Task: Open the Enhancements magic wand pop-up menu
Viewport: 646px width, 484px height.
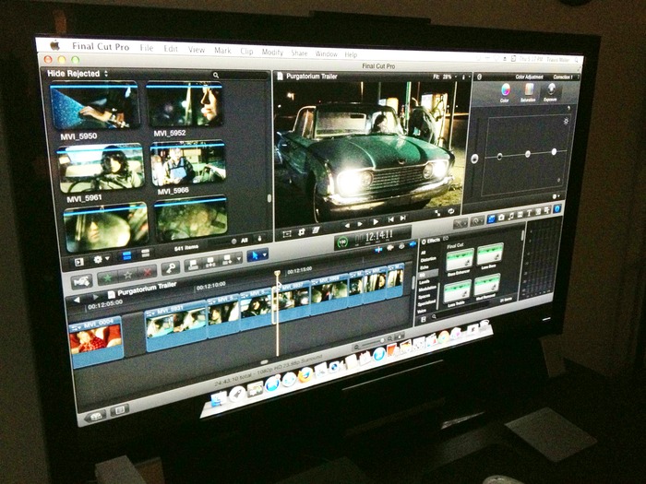Action: [x=461, y=223]
